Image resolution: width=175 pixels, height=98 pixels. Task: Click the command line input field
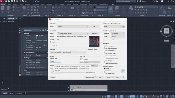89,90
